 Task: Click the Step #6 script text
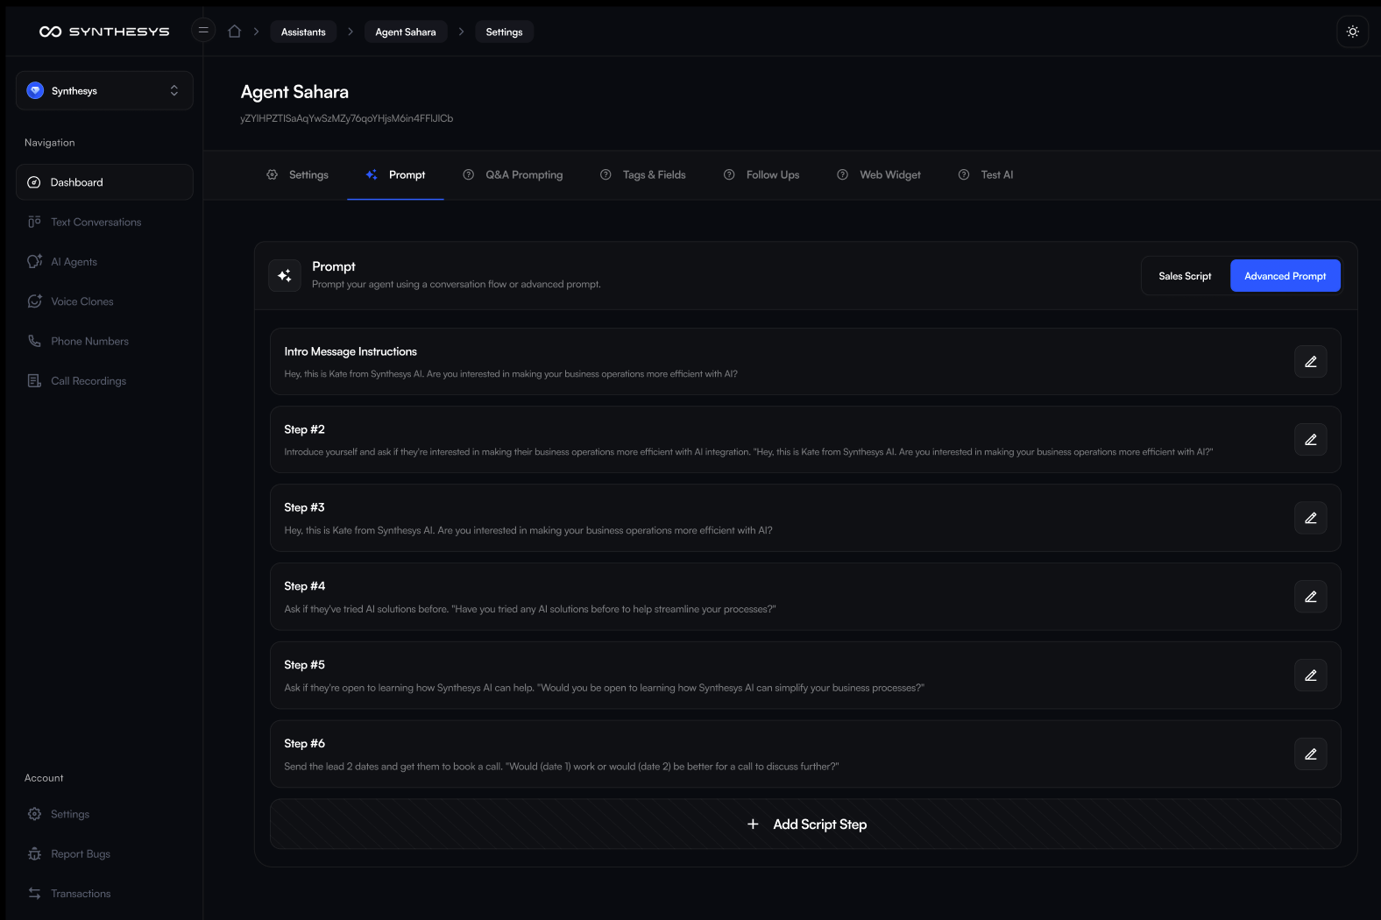click(562, 767)
